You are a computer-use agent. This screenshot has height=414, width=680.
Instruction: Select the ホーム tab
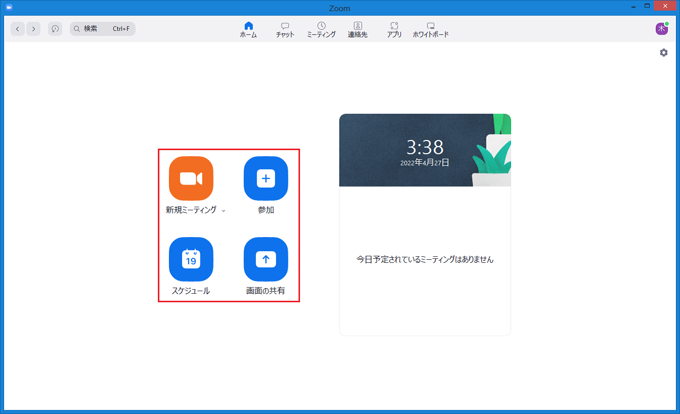coord(248,29)
